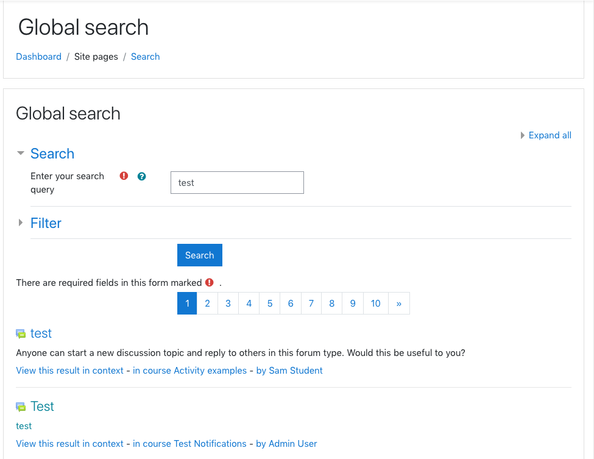The image size is (594, 459).
Task: Click the blue Search button
Action: click(x=200, y=255)
